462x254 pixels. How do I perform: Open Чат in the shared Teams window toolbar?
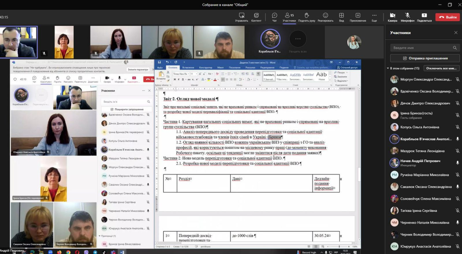[34, 79]
